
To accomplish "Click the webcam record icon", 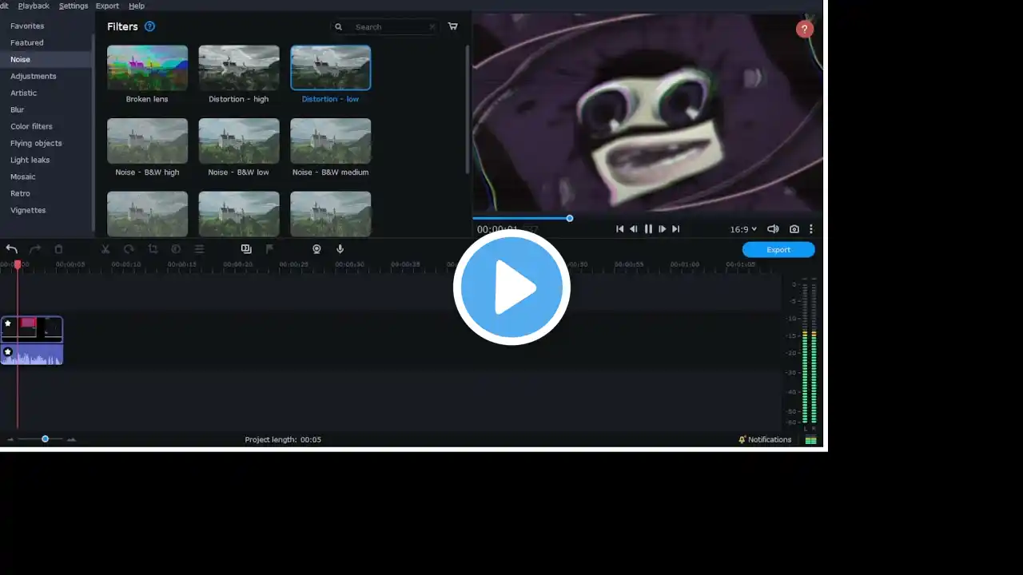I will click(x=316, y=249).
